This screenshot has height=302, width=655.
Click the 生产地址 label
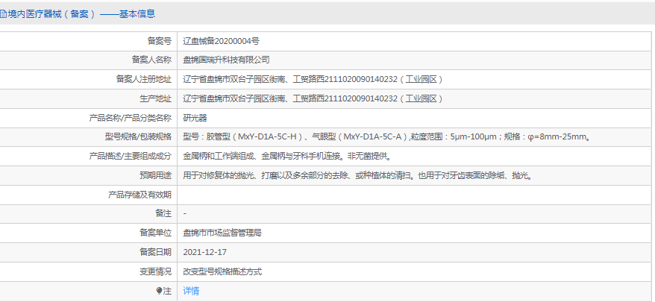[x=155, y=98]
